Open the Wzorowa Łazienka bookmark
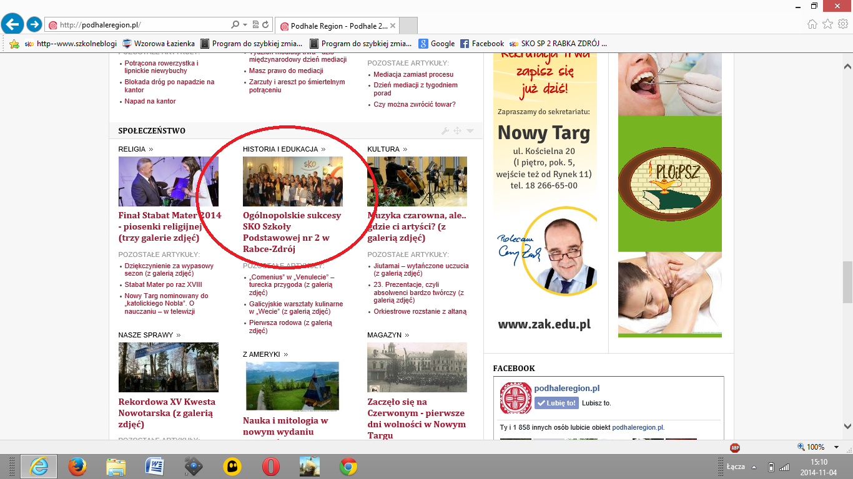 [159, 44]
